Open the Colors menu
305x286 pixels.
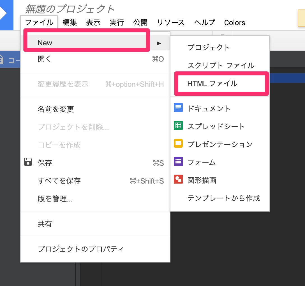[x=234, y=23]
